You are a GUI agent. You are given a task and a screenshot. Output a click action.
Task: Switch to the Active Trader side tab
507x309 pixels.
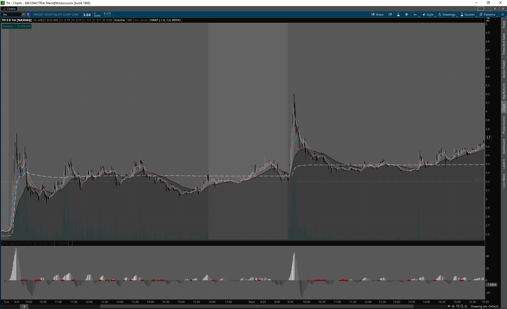coord(504,69)
